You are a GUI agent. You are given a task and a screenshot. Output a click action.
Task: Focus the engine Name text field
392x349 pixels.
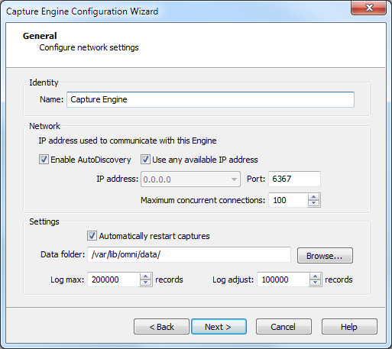click(210, 99)
